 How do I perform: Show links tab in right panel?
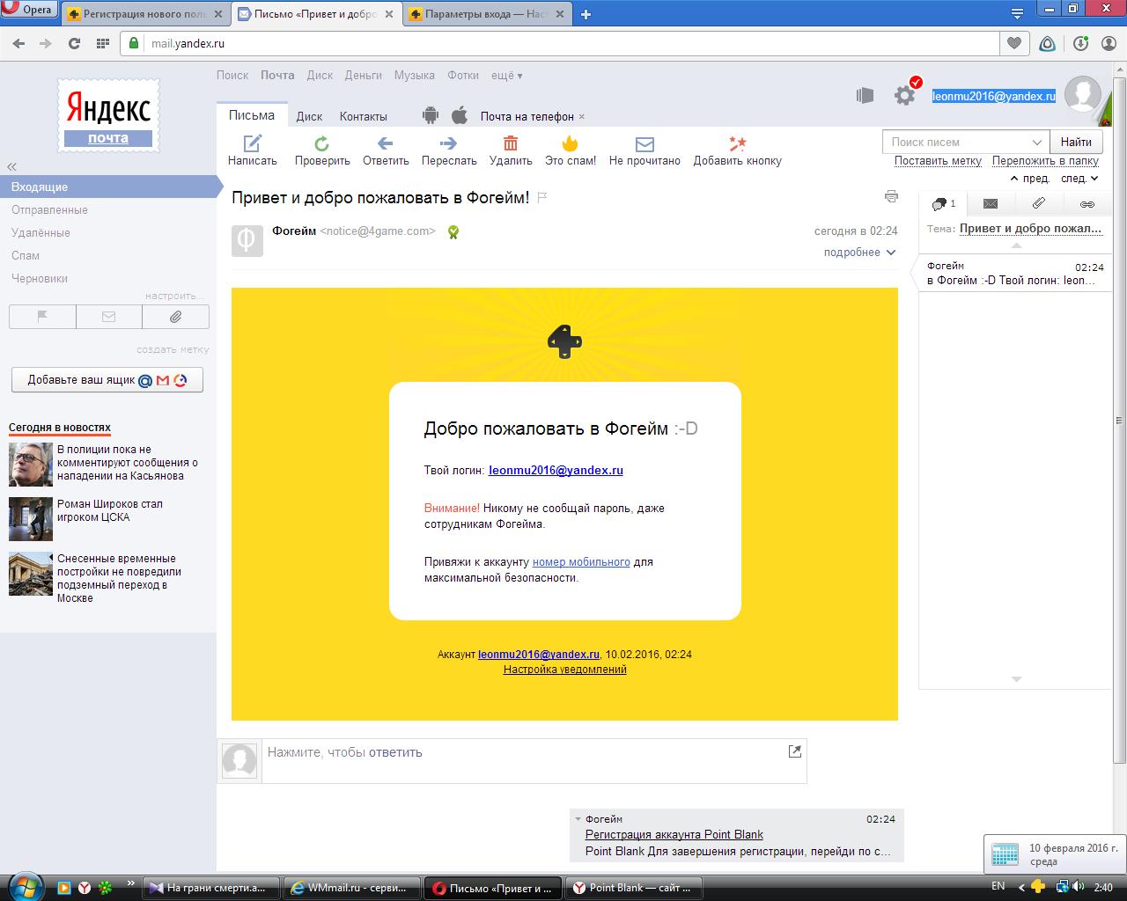1087,204
